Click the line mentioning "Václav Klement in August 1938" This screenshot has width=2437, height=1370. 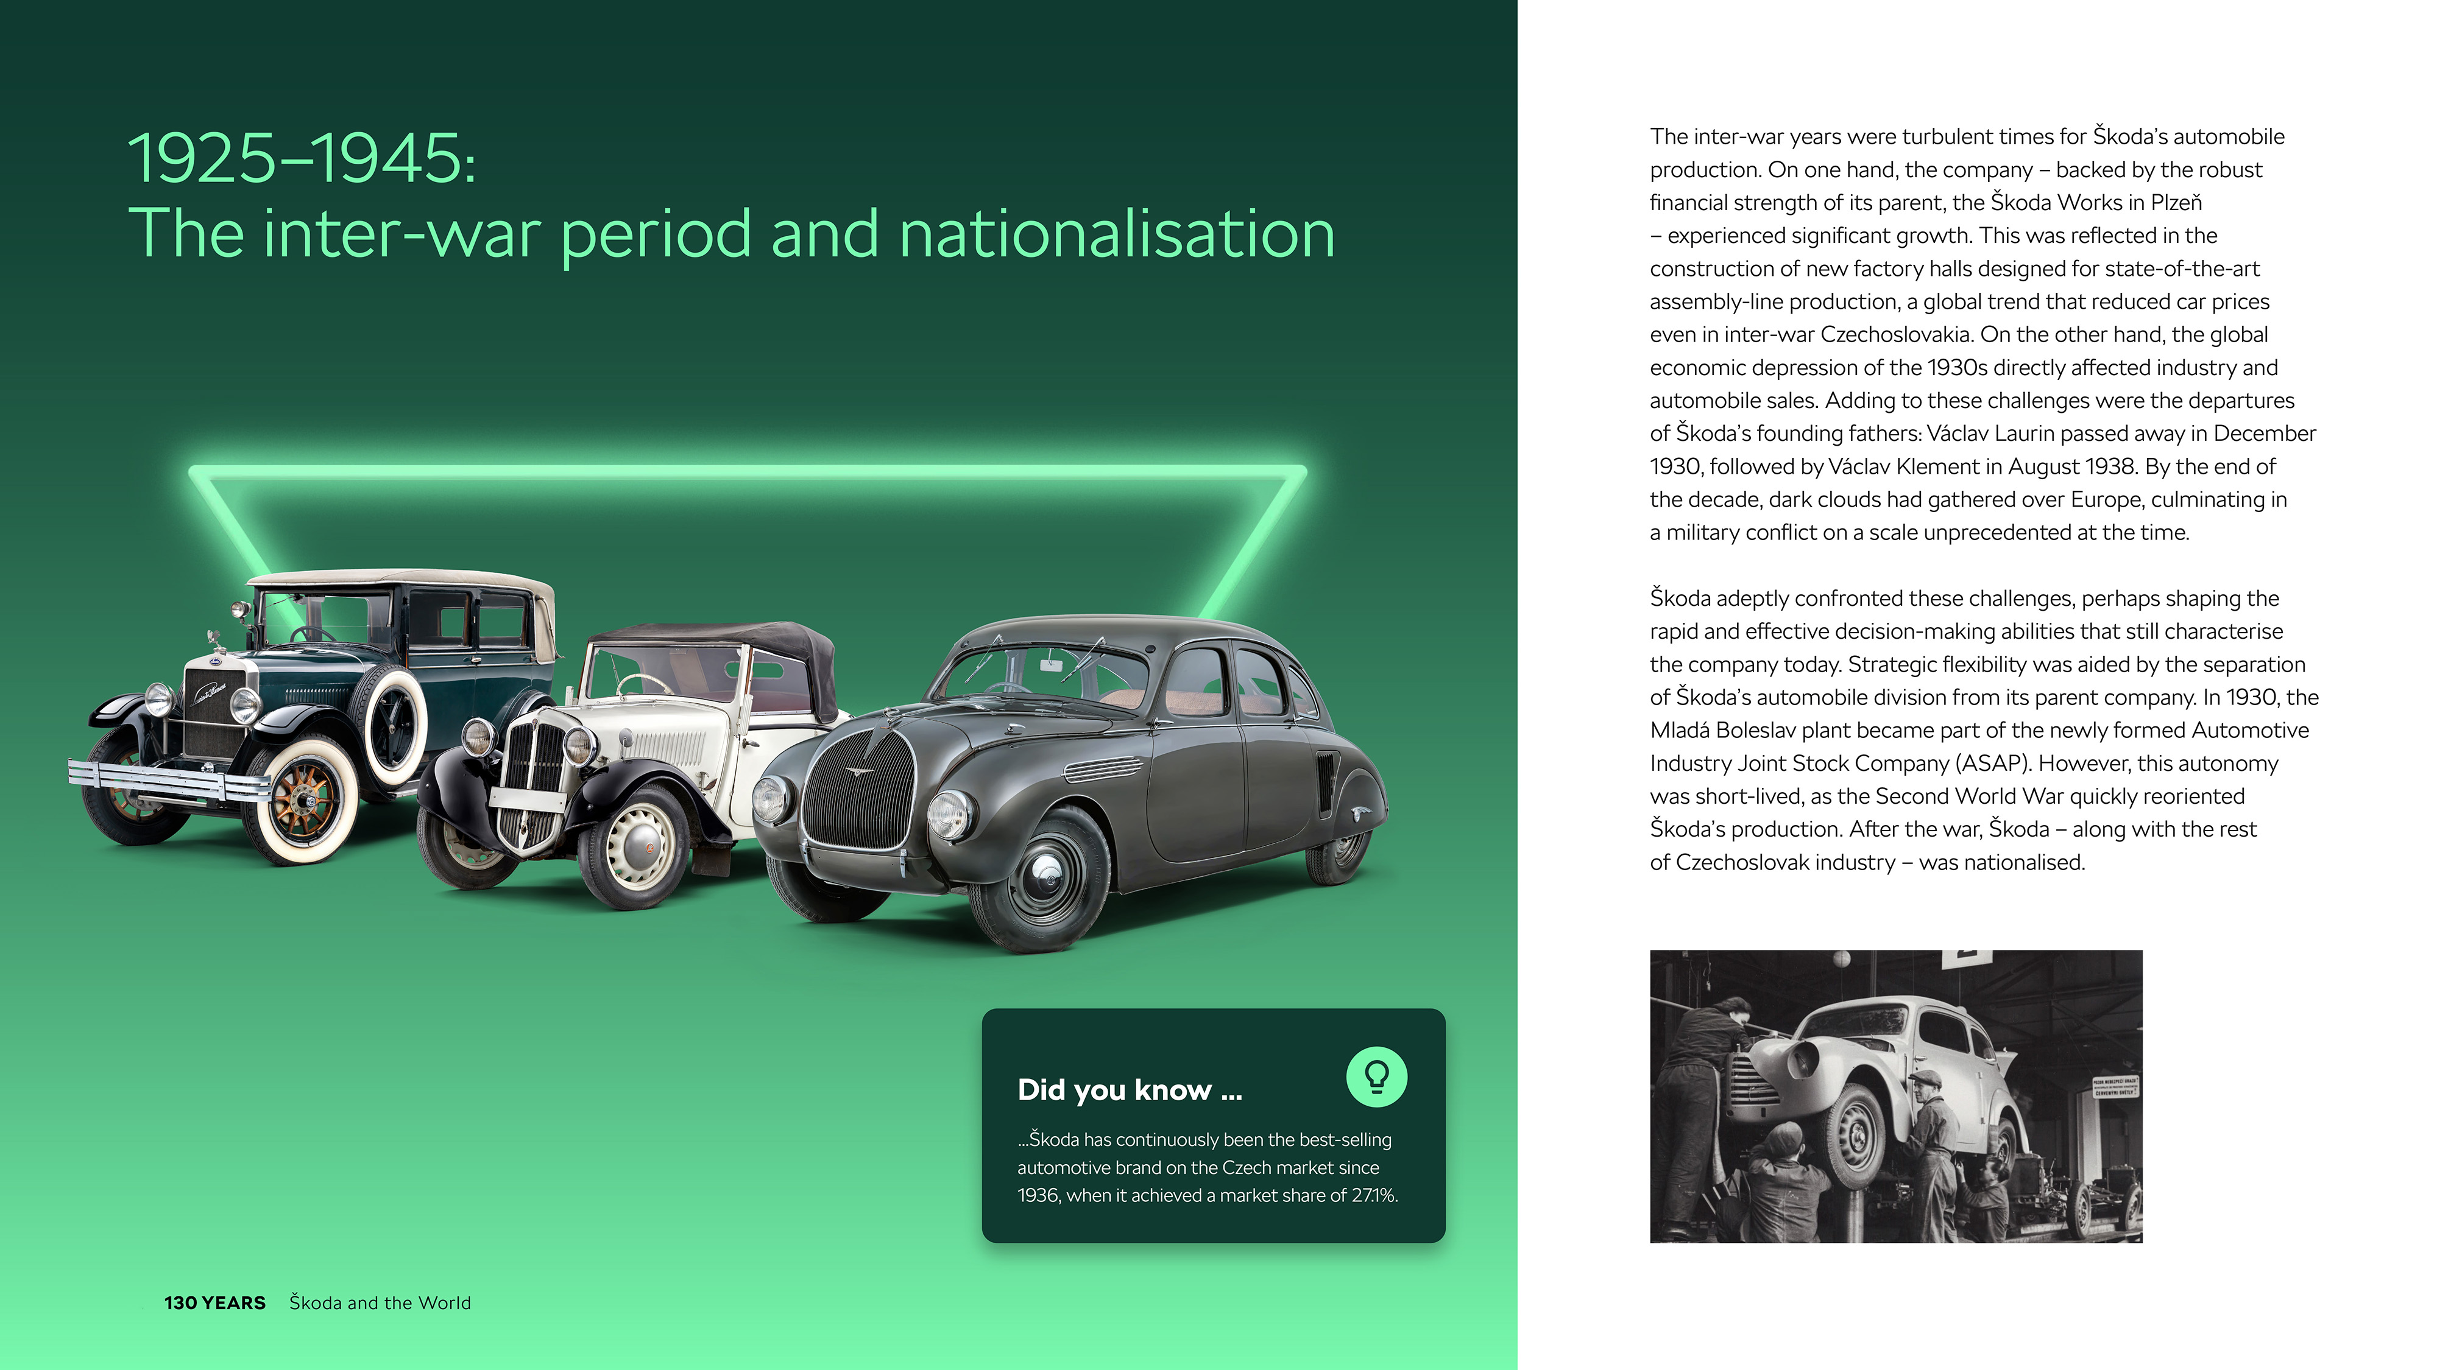[x=1962, y=466]
